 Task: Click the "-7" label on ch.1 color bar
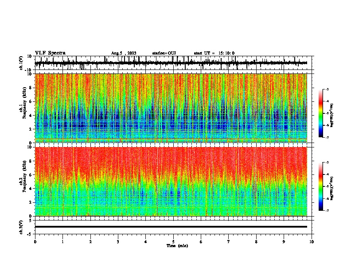coord(327,137)
